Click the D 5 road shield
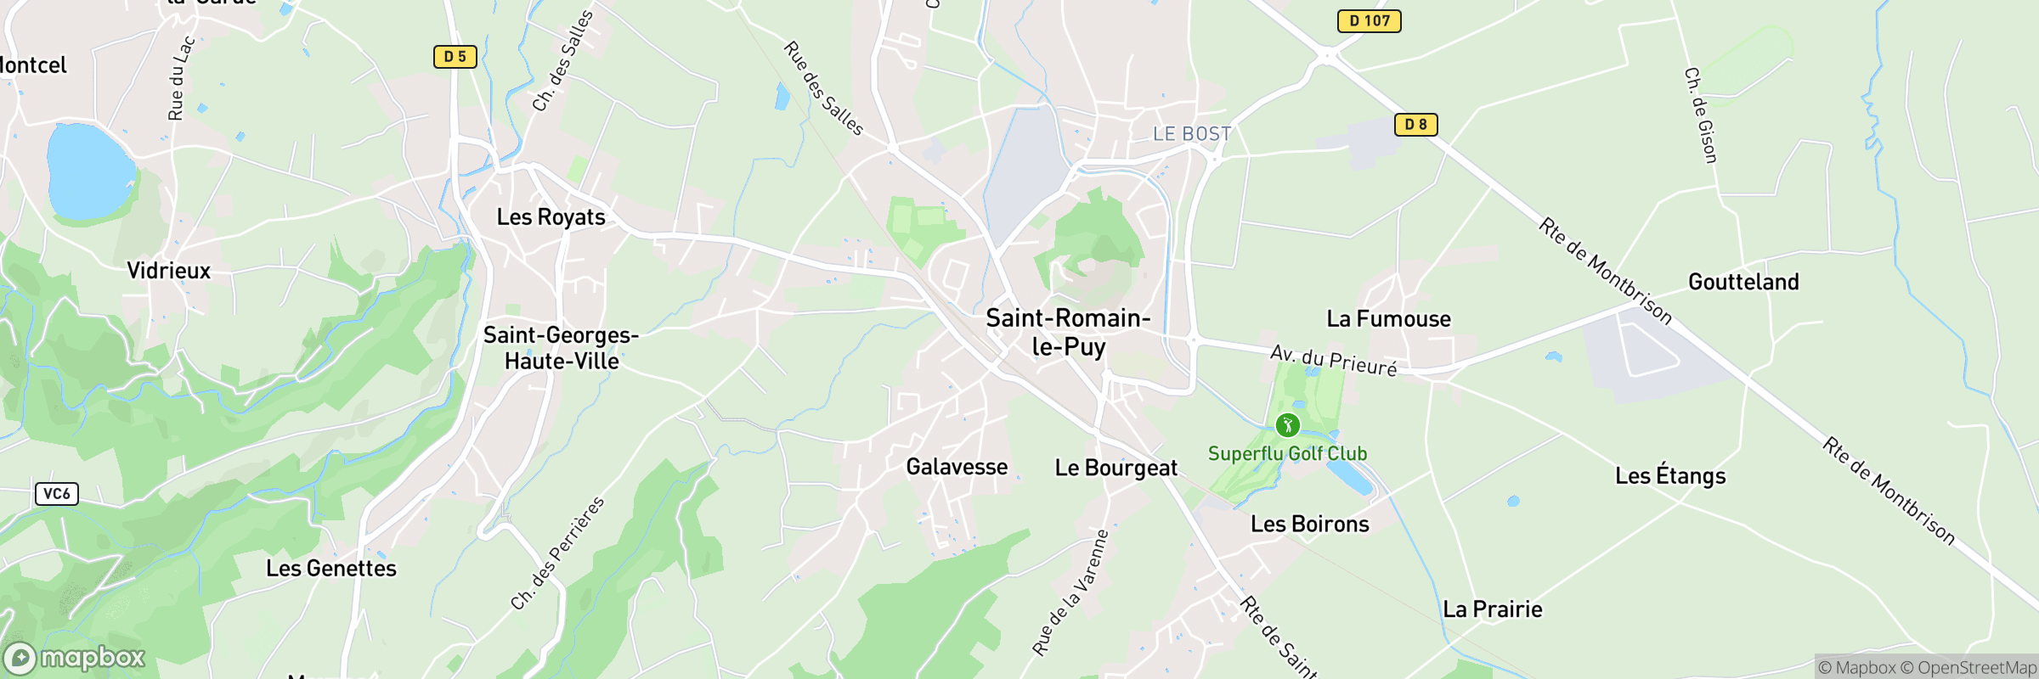 455,57
